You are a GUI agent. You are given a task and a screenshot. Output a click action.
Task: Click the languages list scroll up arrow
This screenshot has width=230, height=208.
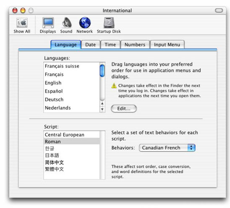tap(102, 104)
